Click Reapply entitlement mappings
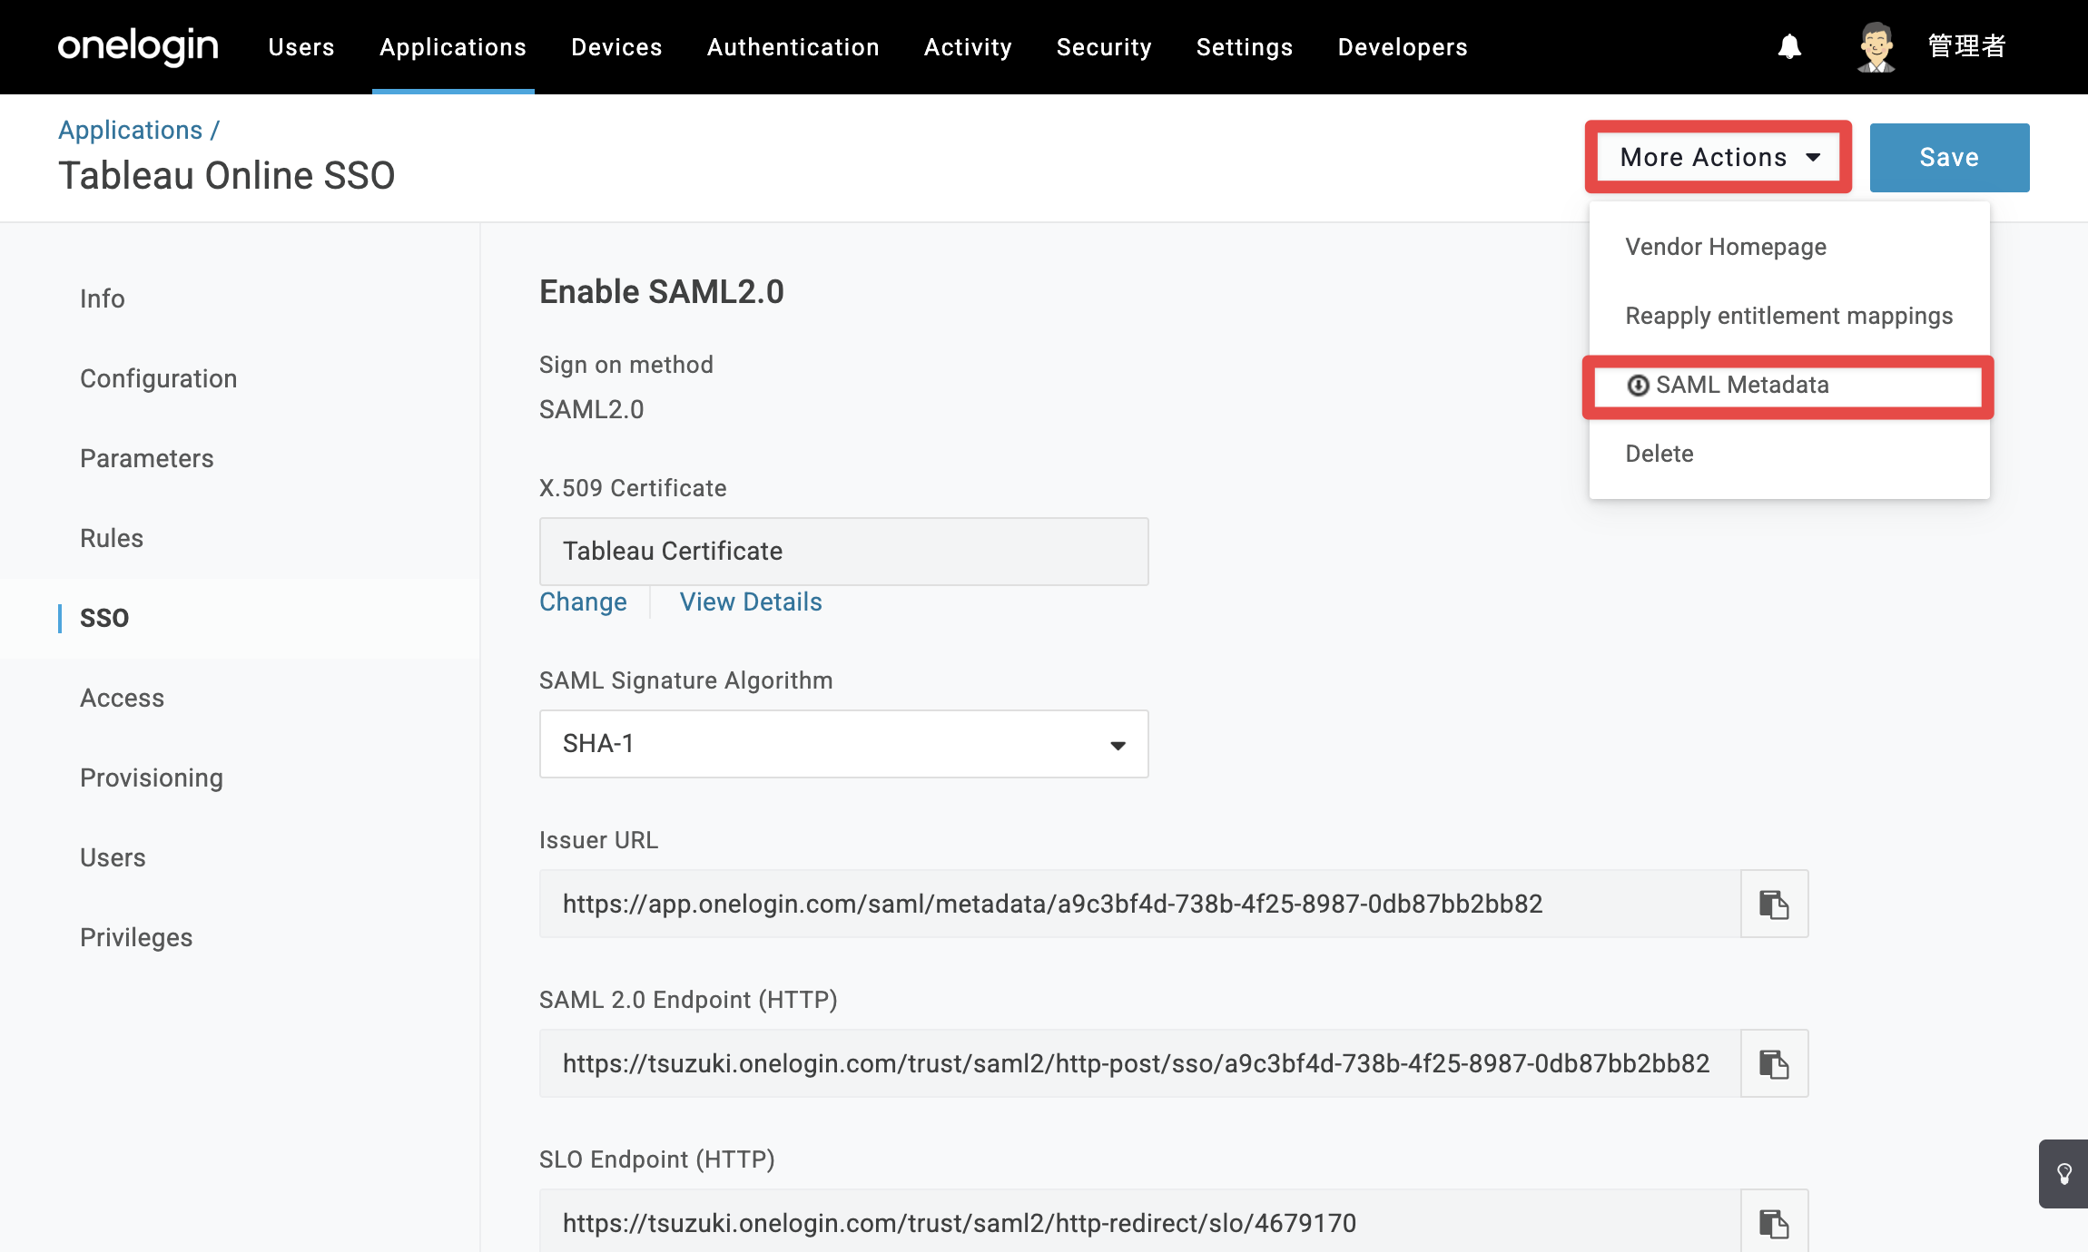The width and height of the screenshot is (2088, 1252). coord(1788,316)
